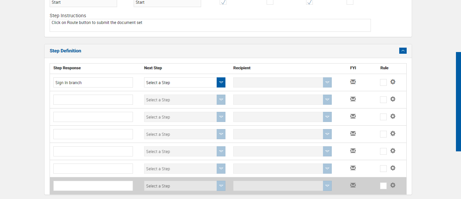This screenshot has height=199, width=461.
Task: Click the FYI envelope icon in the fifth row
Action: [353, 151]
